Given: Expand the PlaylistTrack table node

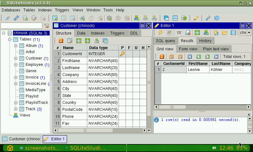Looking at the screenshot, I should click(x=15, y=103).
